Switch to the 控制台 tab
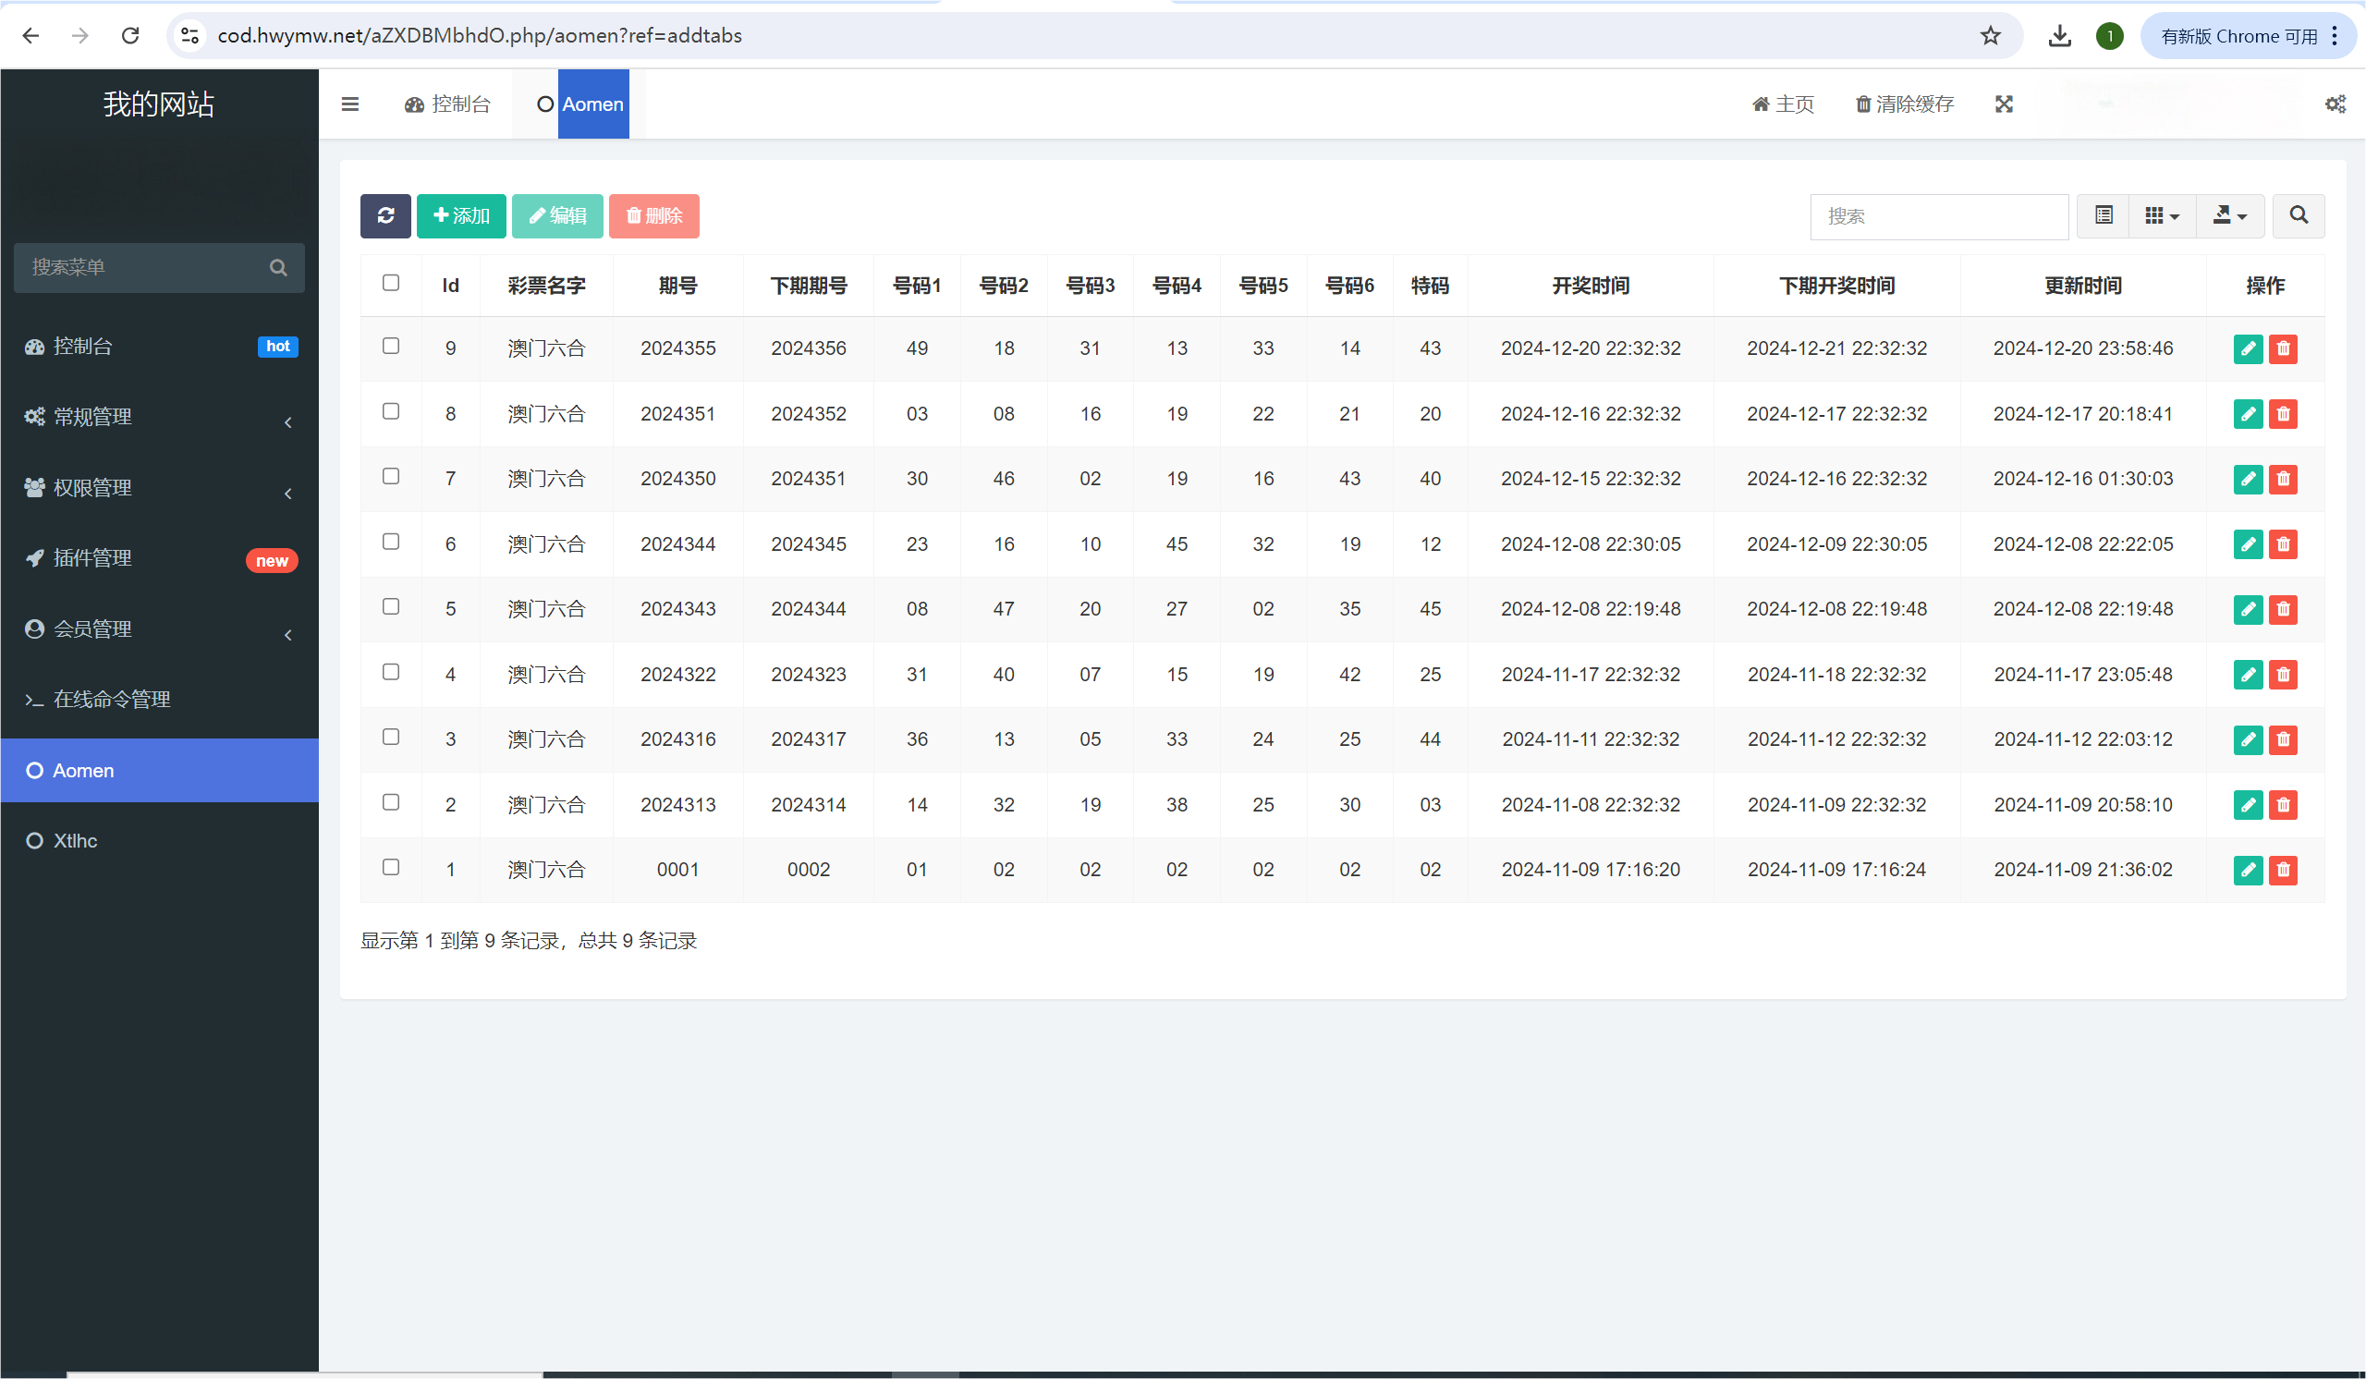Image resolution: width=2366 pixels, height=1379 pixels. [448, 104]
